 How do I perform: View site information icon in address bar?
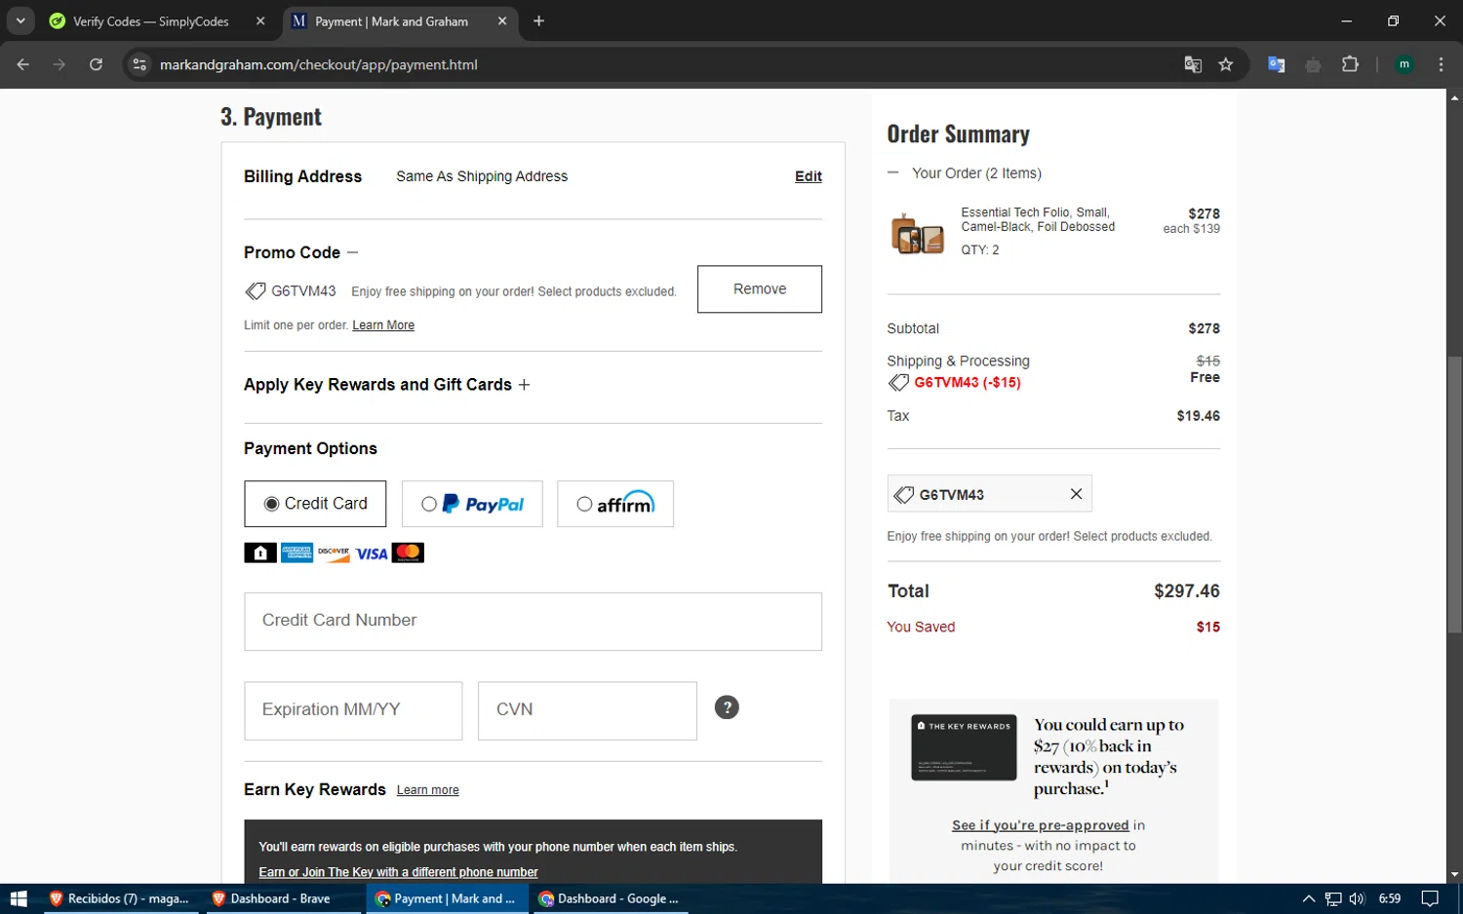point(139,64)
